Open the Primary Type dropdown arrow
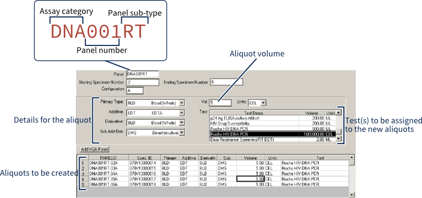Image resolution: width=422 pixels, height=198 pixels. point(182,102)
